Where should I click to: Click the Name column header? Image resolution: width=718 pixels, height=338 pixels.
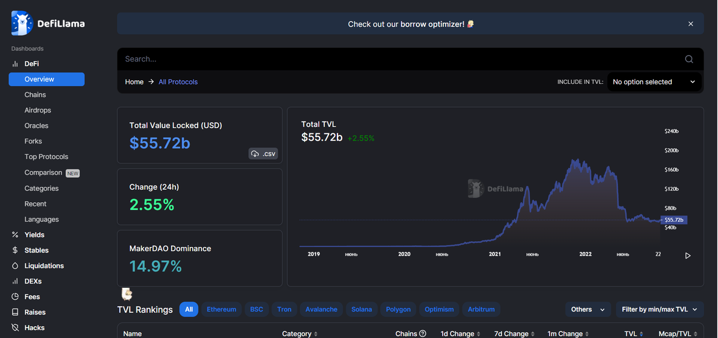coord(132,334)
